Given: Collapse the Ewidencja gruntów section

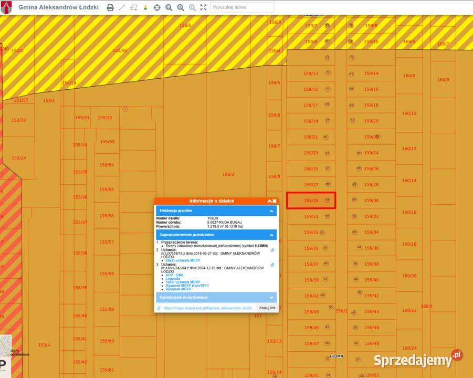Looking at the screenshot, I should click(x=271, y=211).
